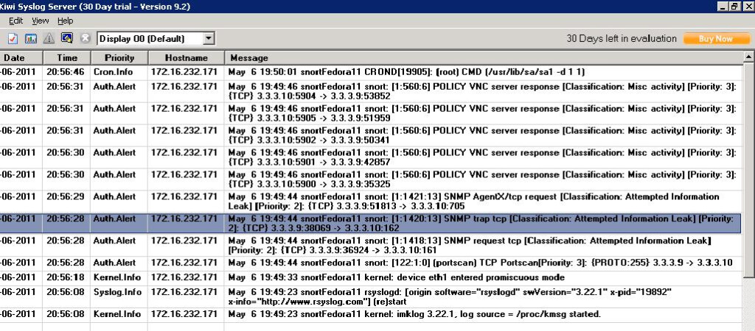Click the Time column header
Screen dimensions: 755x331
[x=67, y=57]
